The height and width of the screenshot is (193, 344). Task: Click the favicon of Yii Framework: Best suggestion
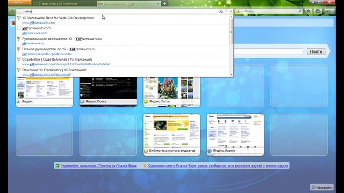click(19, 18)
